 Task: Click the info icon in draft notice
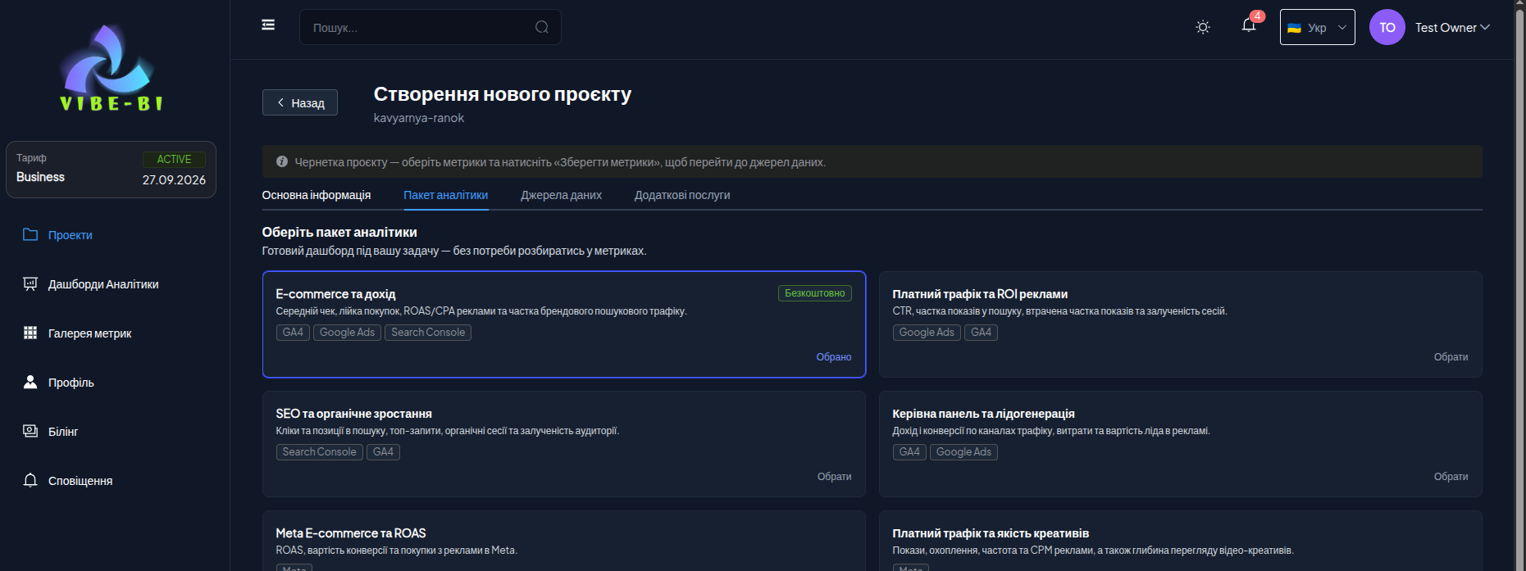[x=282, y=161]
